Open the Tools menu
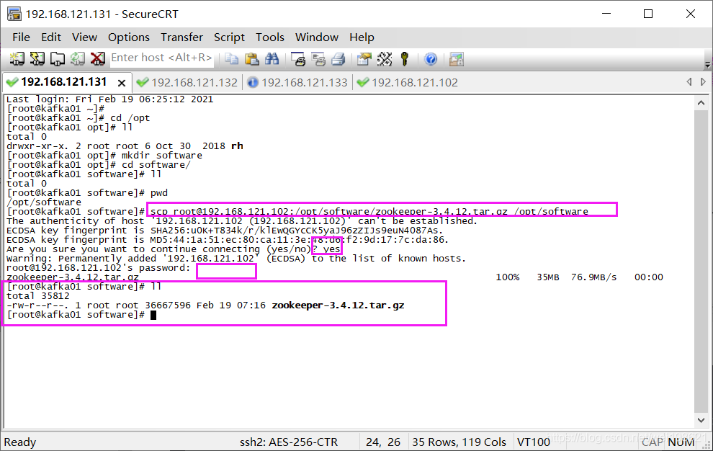The width and height of the screenshot is (713, 451). point(270,37)
